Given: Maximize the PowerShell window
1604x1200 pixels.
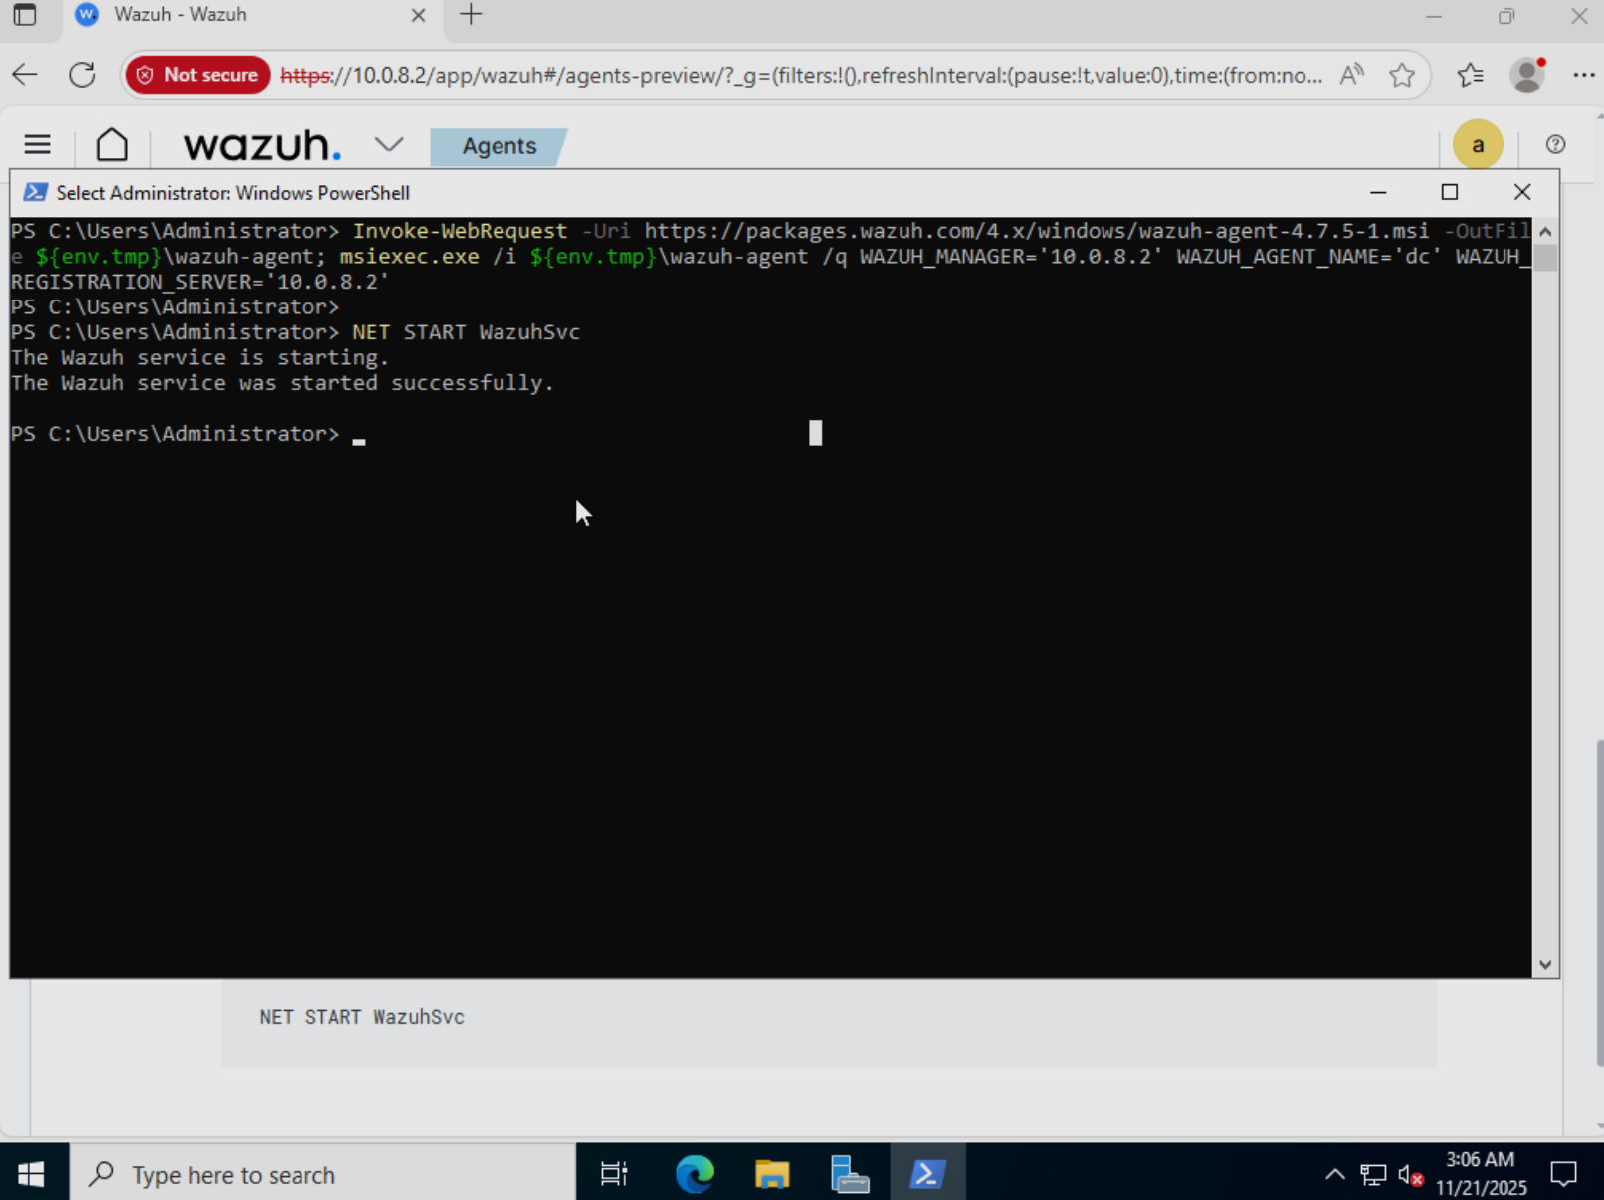Looking at the screenshot, I should point(1450,192).
